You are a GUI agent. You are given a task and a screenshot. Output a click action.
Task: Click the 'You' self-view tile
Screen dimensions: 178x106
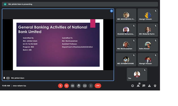coord(137,74)
